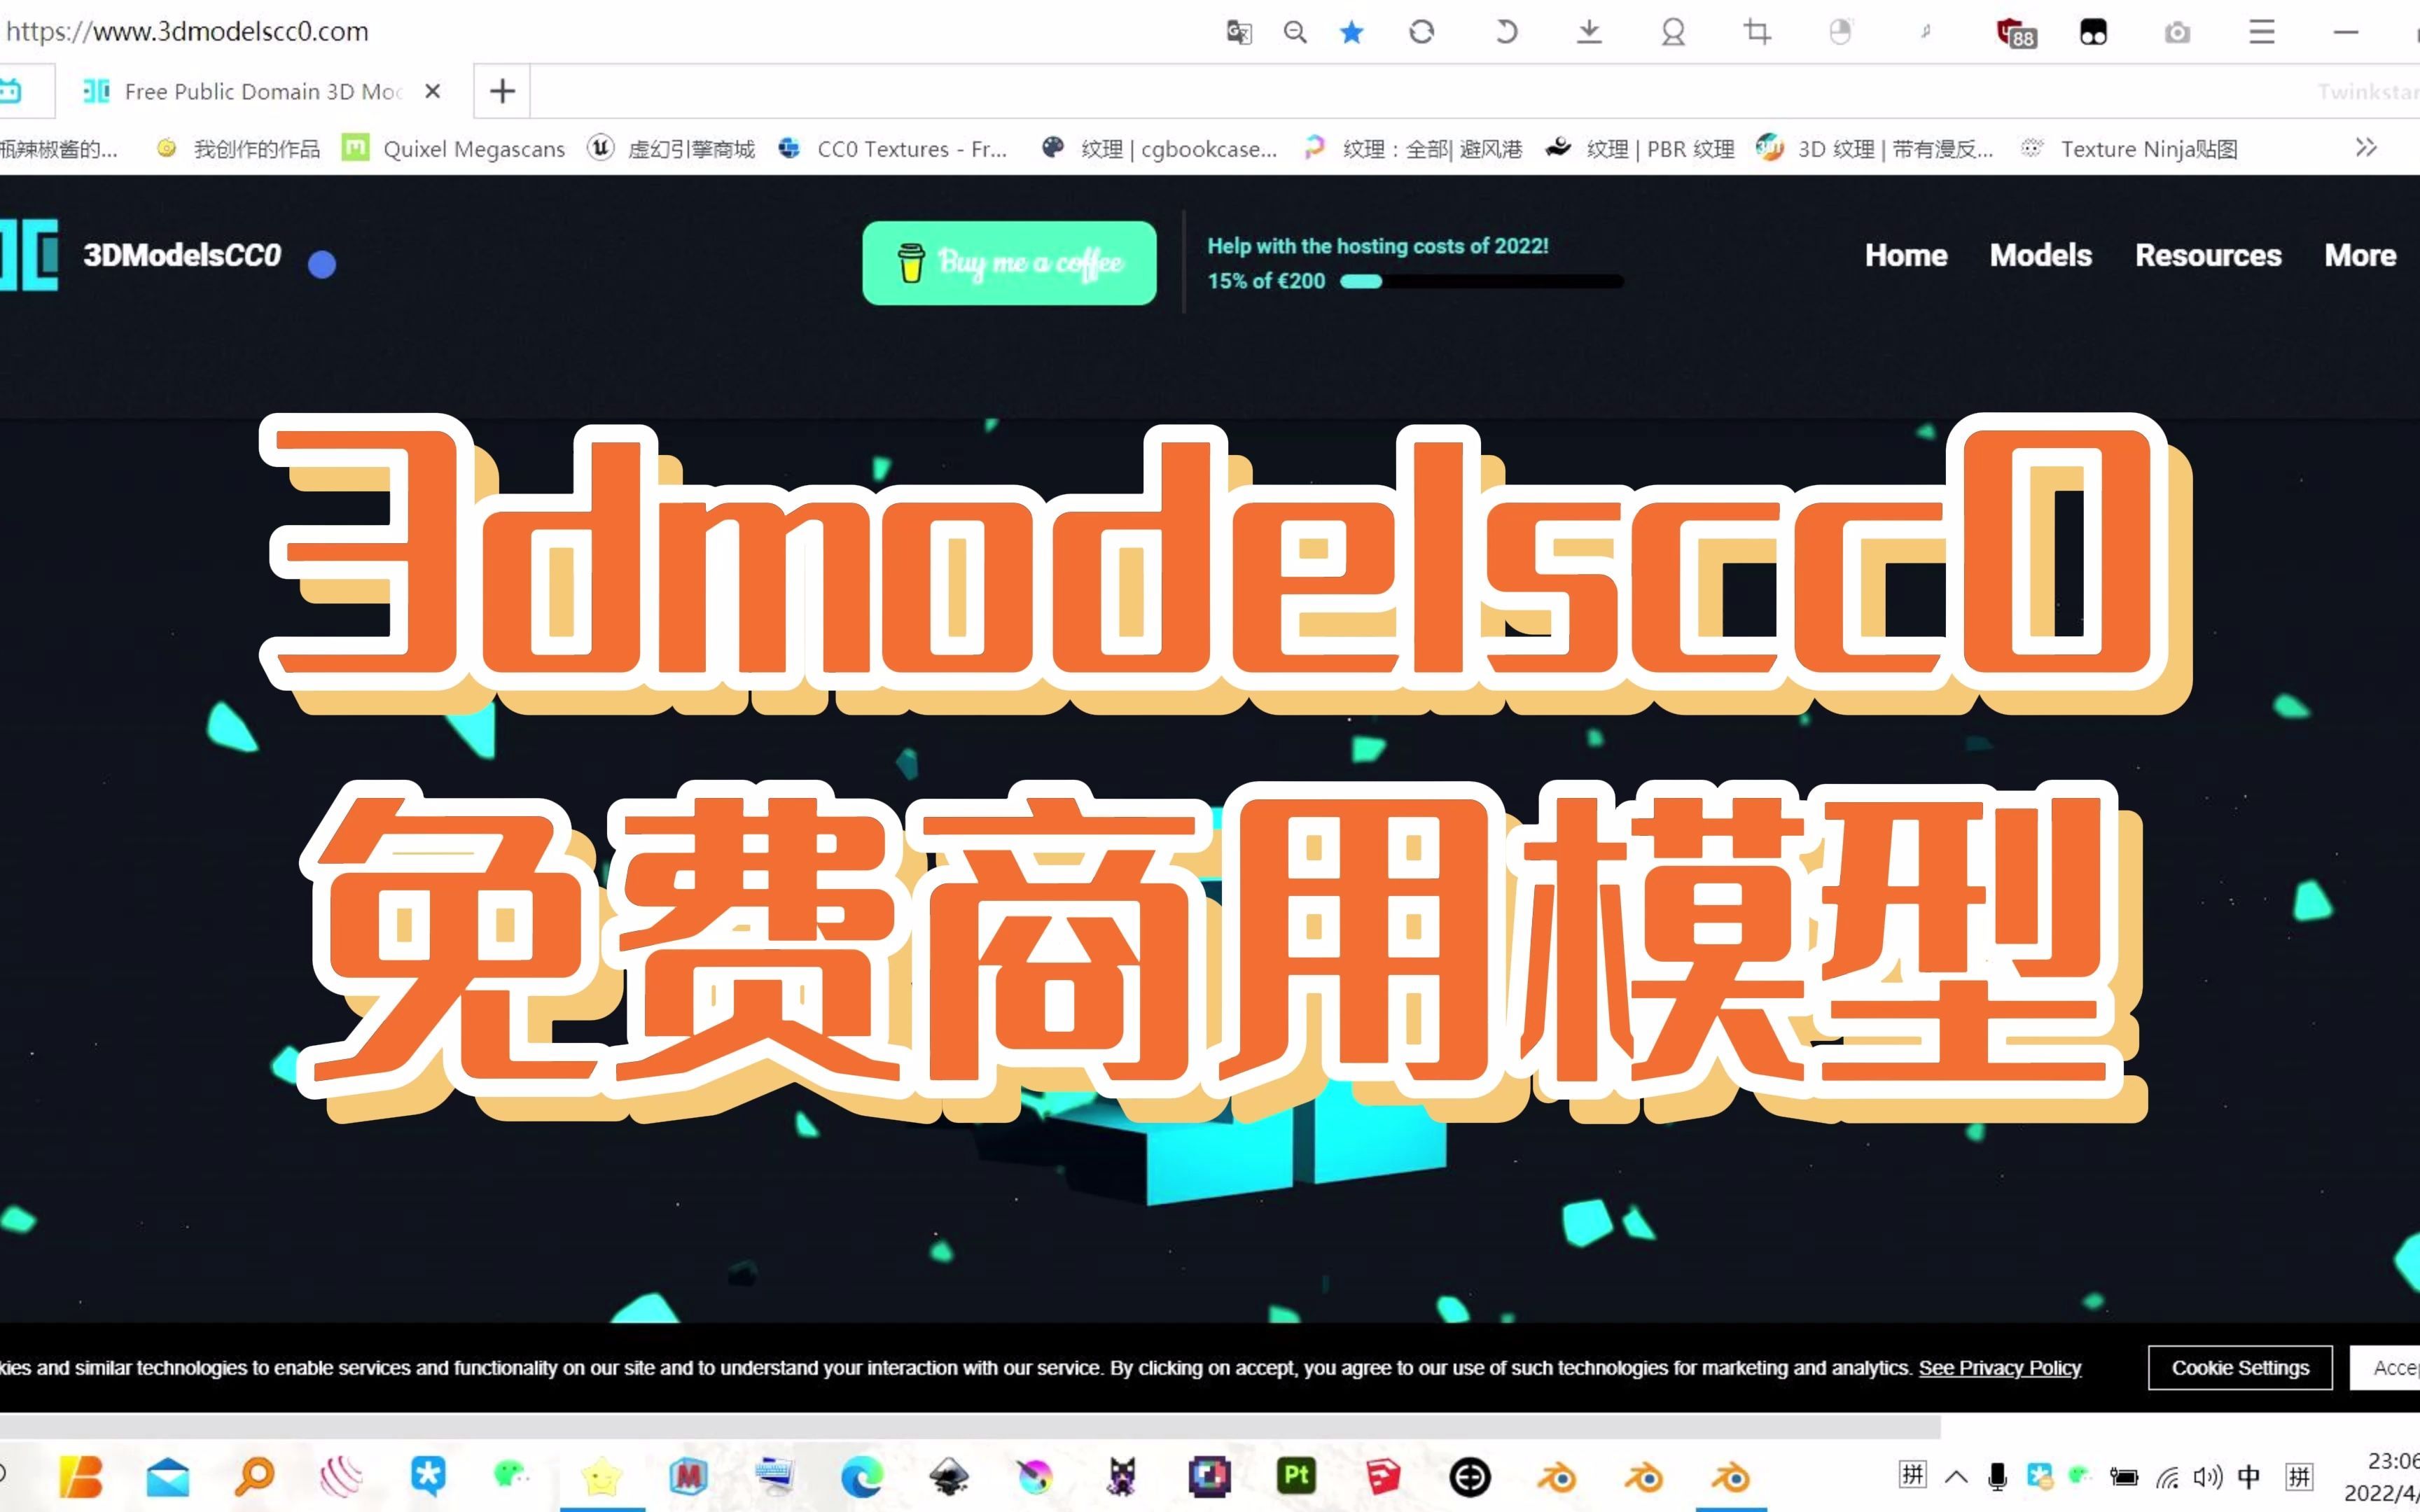Open the 纹理 | cgbookcase bookmark
This screenshot has height=1512, width=2420.
click(x=1160, y=149)
